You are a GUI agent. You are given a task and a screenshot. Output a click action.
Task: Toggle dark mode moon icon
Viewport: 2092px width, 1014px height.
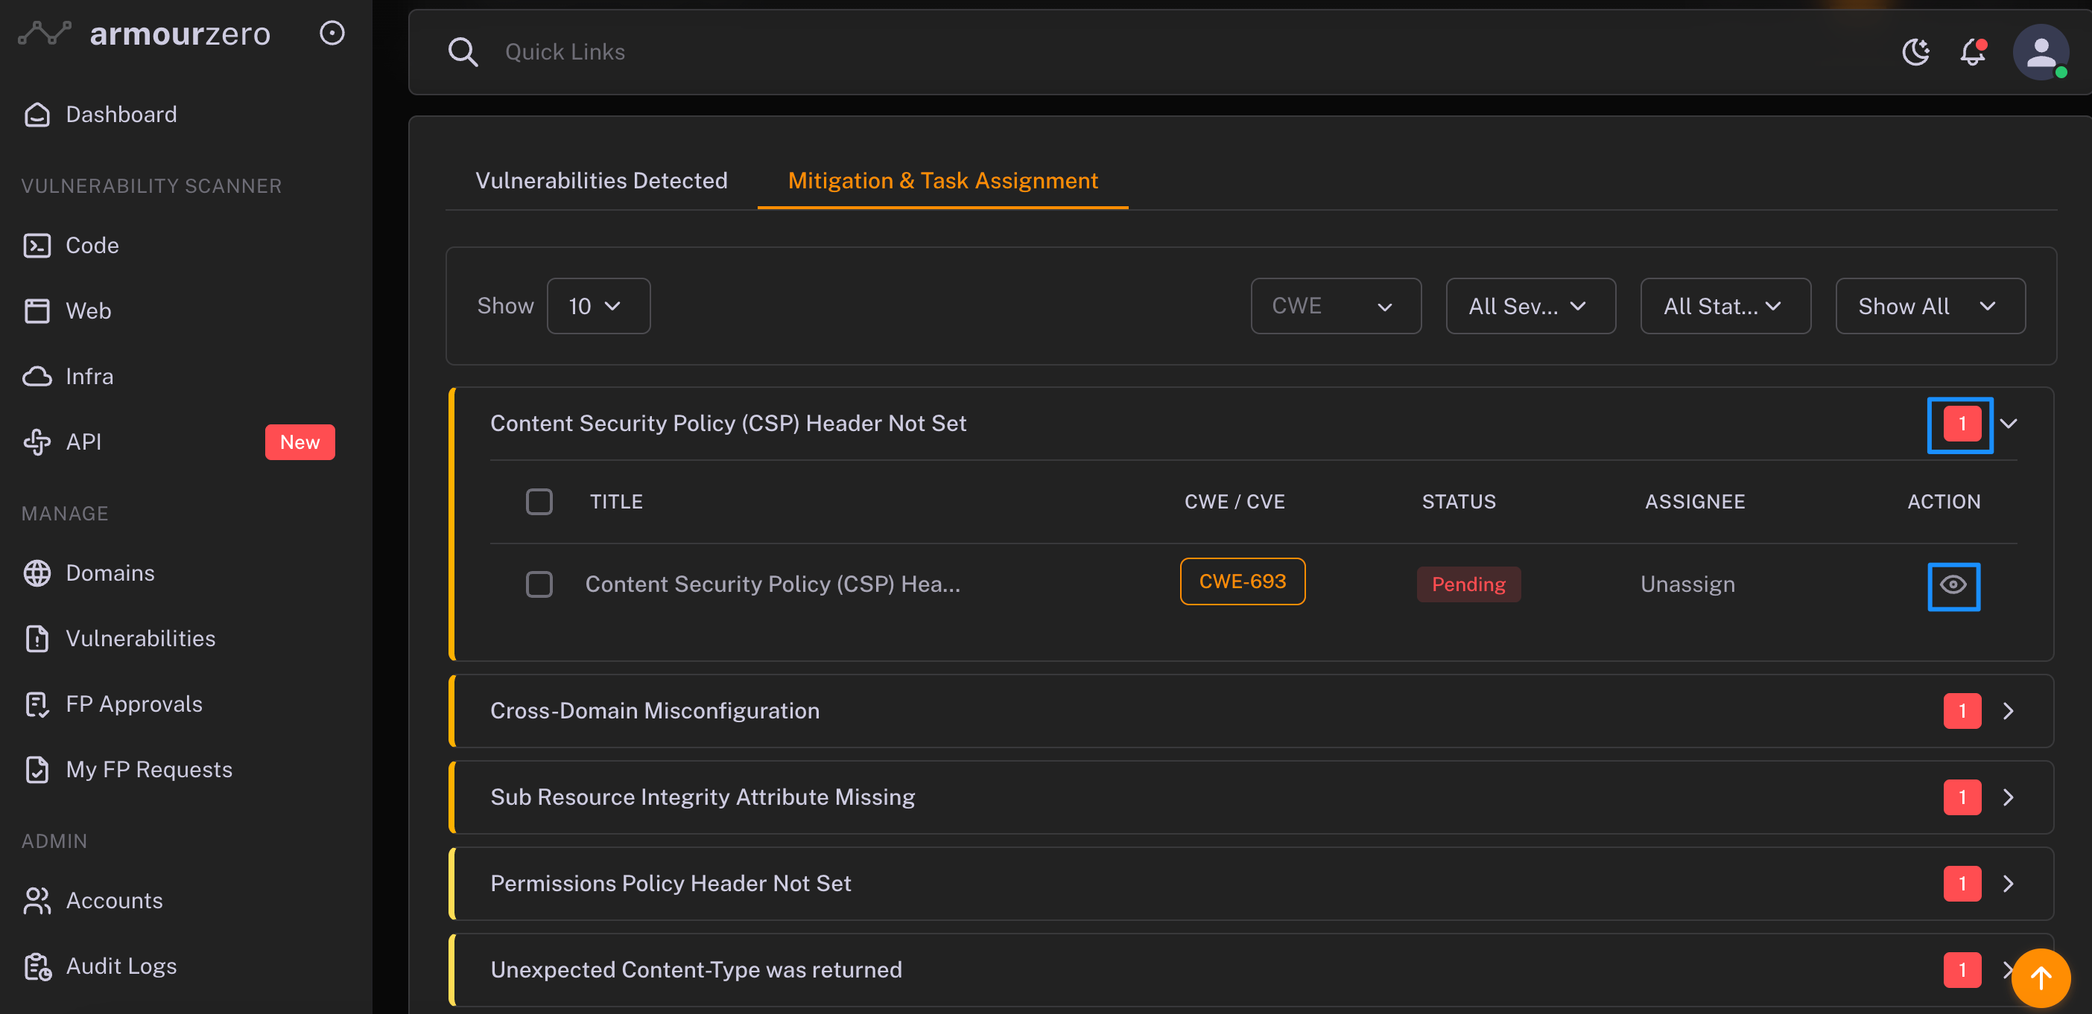point(1915,52)
